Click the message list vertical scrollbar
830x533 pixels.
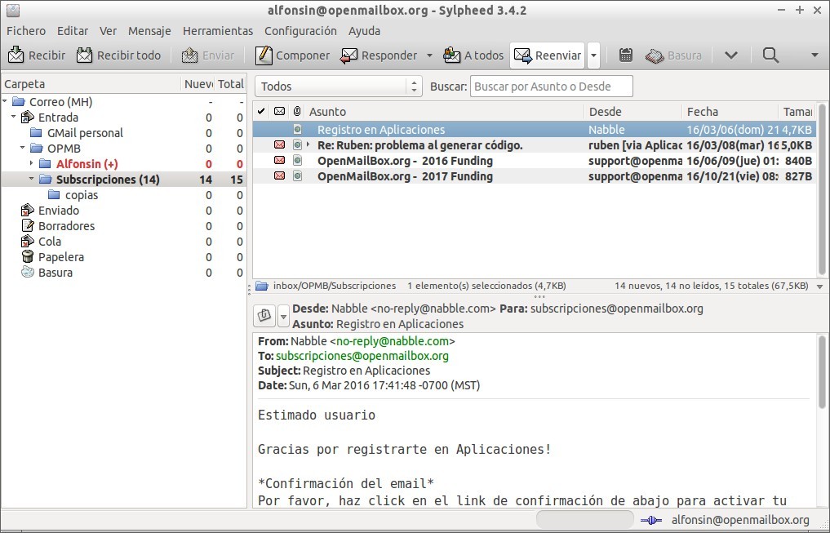[822, 190]
